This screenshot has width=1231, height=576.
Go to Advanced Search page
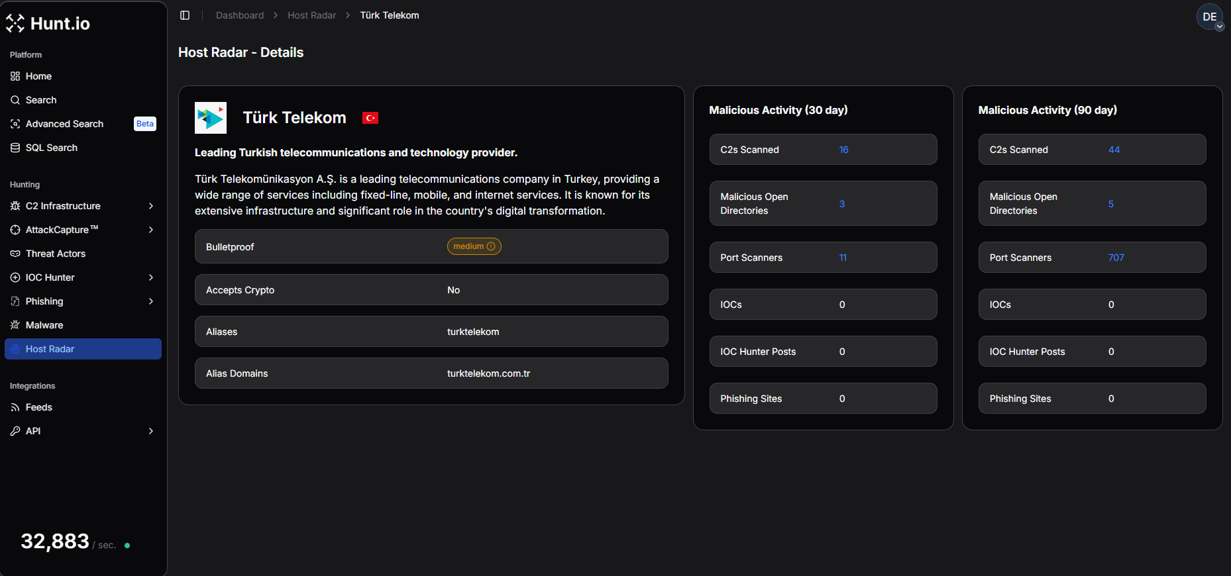tap(83, 124)
